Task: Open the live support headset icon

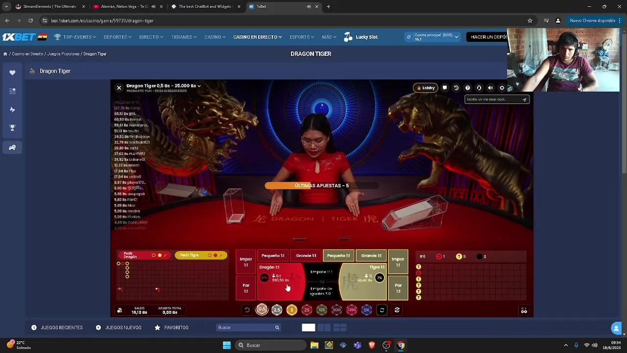Action: [x=479, y=88]
